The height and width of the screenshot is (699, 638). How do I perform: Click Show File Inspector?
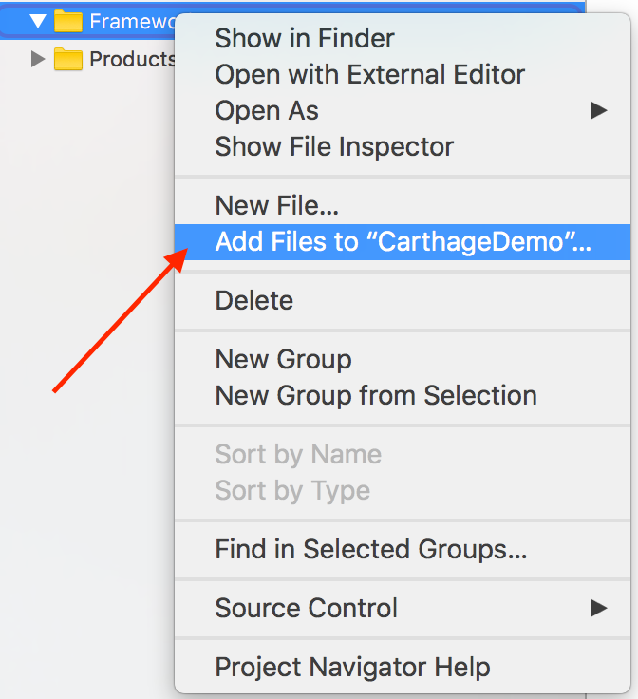334,146
